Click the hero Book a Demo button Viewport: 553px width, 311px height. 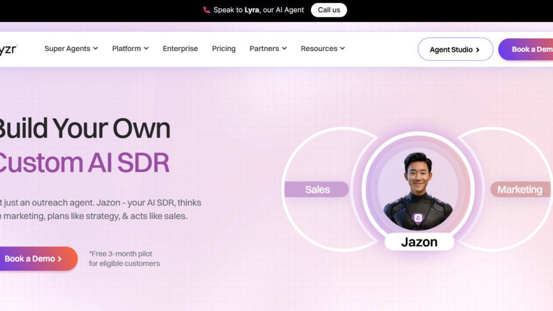(38, 259)
